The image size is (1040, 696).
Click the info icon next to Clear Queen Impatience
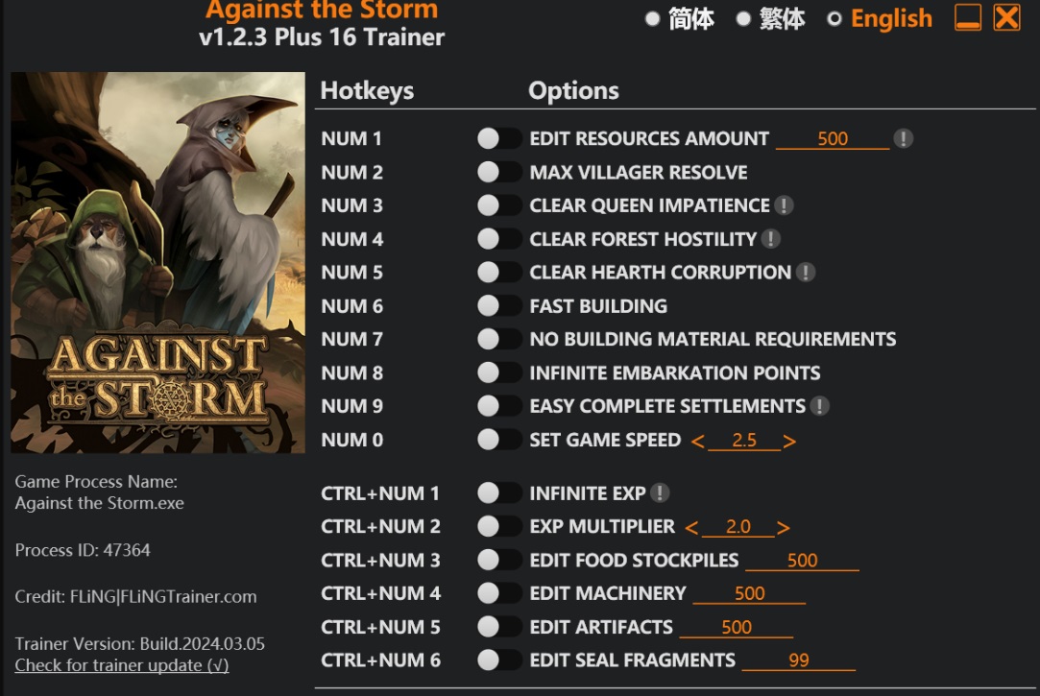784,205
